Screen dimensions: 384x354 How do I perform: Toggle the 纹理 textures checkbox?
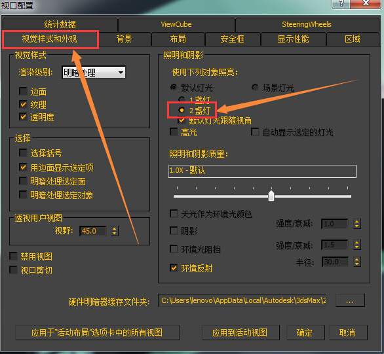tap(23, 105)
